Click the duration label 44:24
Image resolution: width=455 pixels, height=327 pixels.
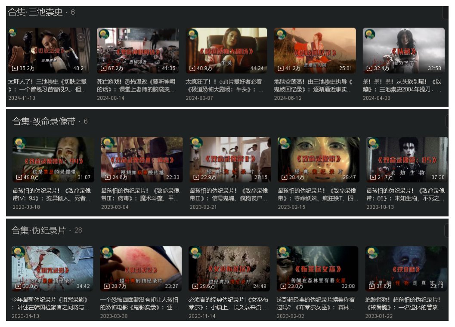[257, 68]
